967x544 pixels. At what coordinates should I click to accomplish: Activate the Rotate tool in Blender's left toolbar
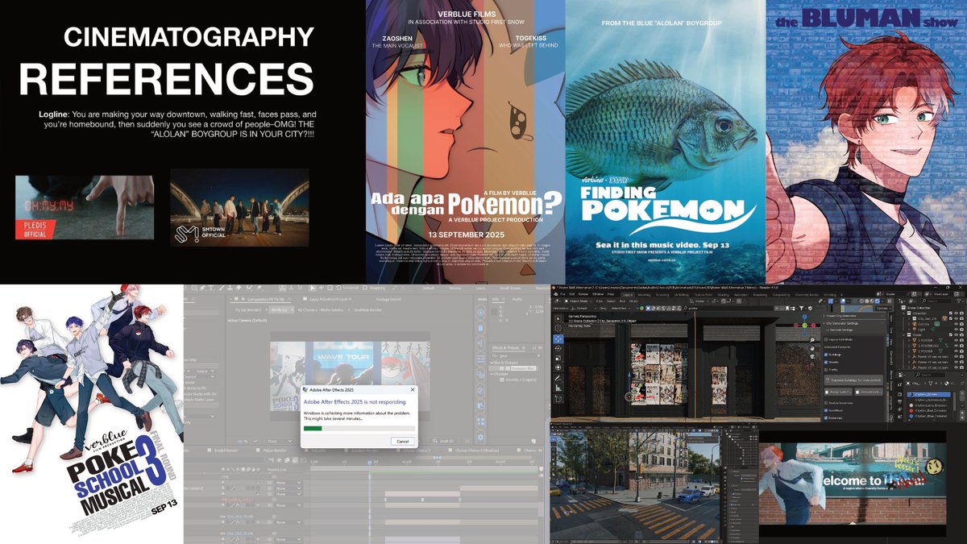[558, 348]
